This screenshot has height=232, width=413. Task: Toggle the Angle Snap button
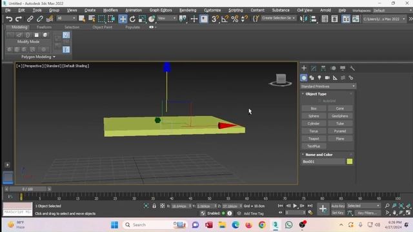click(225, 19)
